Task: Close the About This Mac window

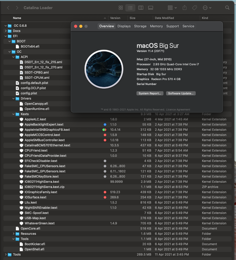Action: point(76,26)
